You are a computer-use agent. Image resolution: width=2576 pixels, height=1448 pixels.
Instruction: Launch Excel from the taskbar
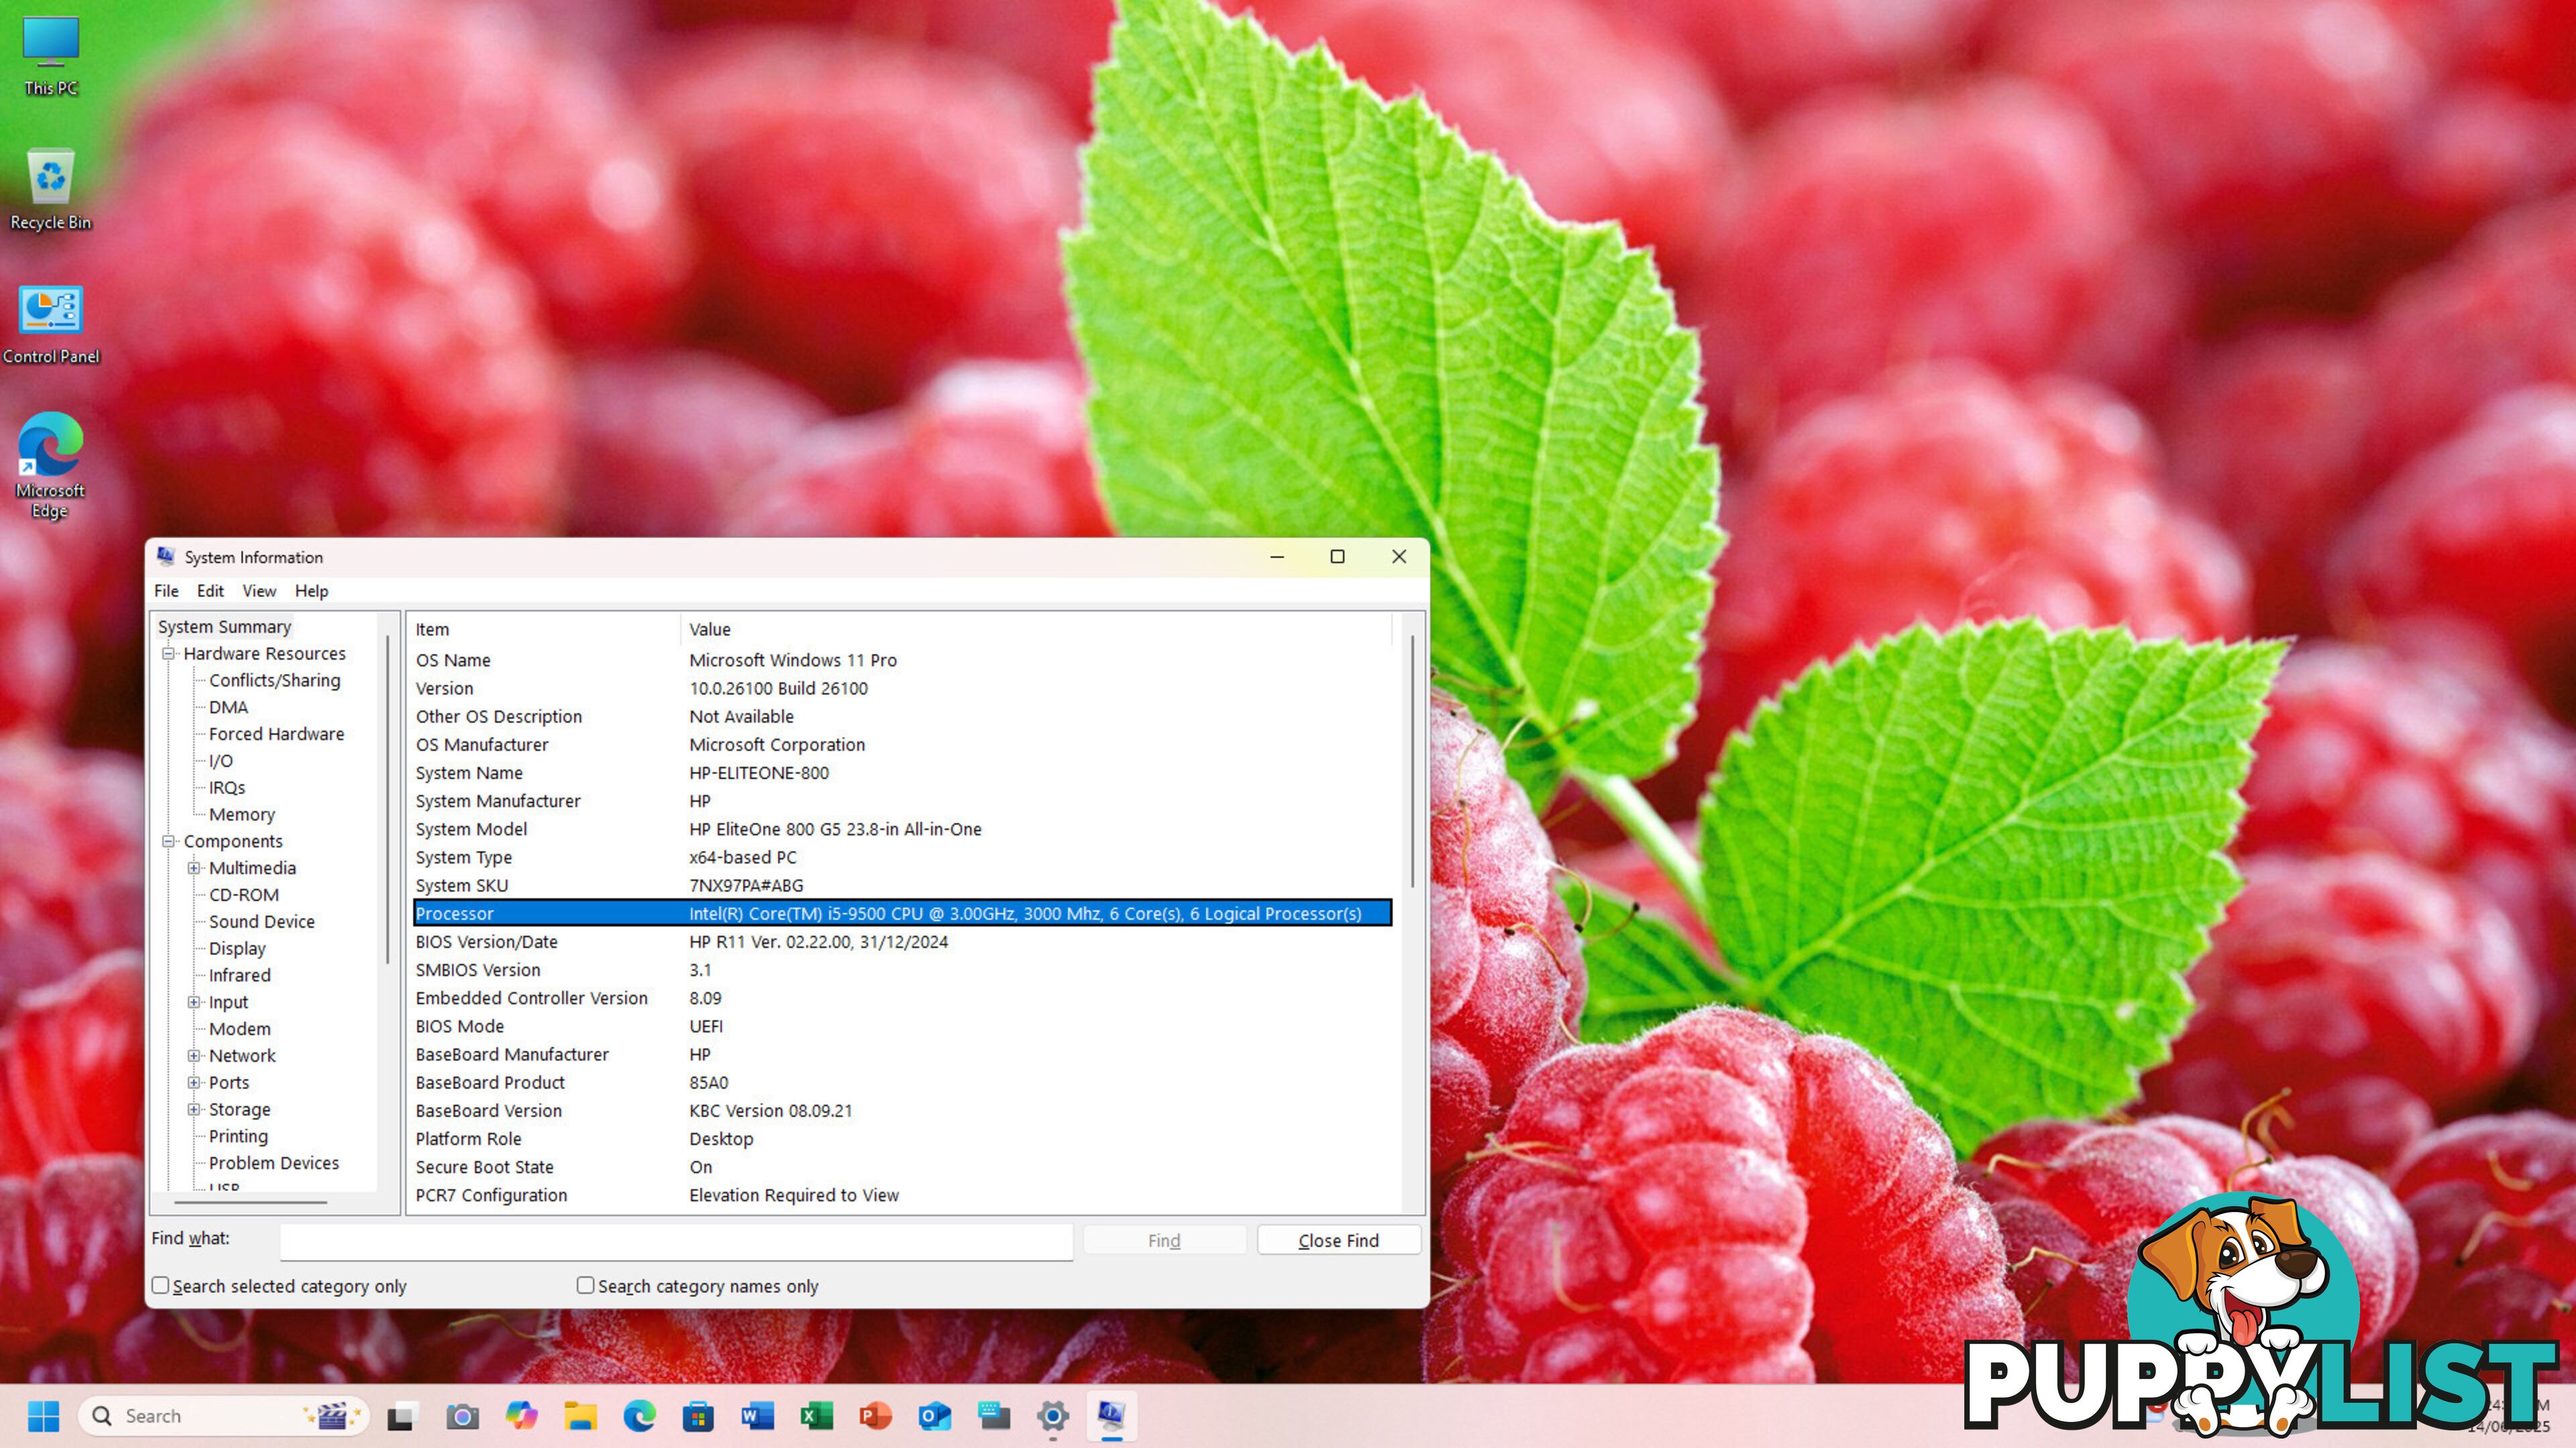816,1416
